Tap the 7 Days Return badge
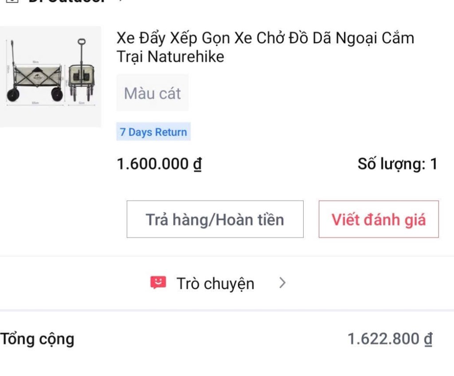Screen dimensions: 454x376 [153, 132]
